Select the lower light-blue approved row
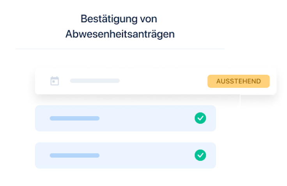This screenshot has width=287, height=186. (x=126, y=155)
